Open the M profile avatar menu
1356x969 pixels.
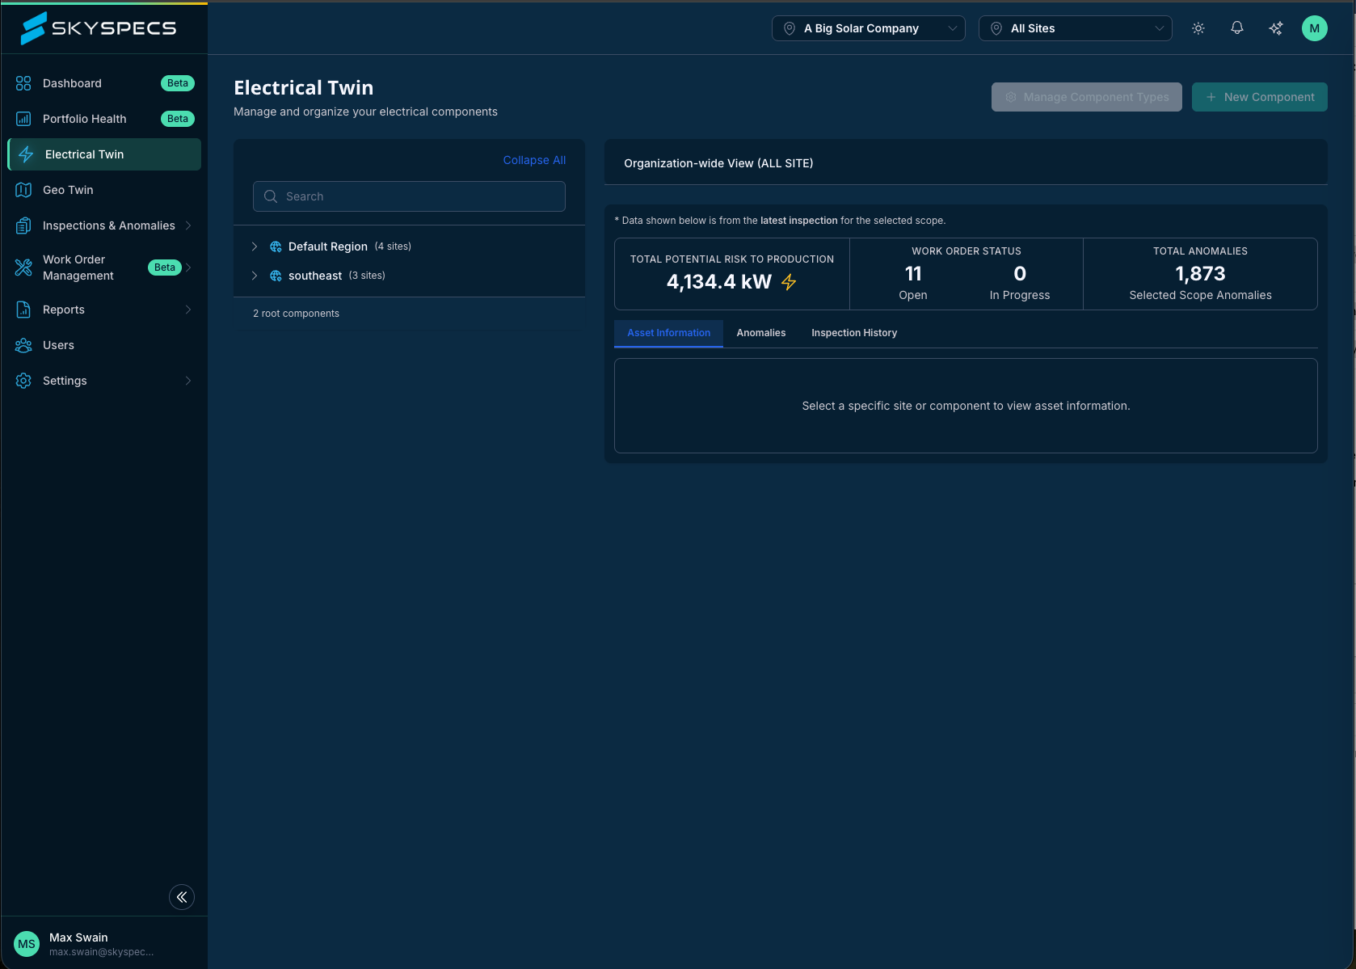pos(1315,28)
